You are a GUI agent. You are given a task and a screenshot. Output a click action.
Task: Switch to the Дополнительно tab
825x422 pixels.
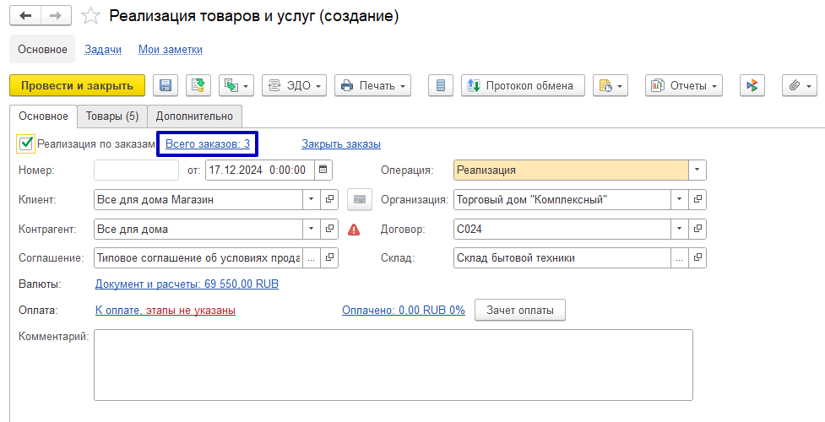point(195,116)
